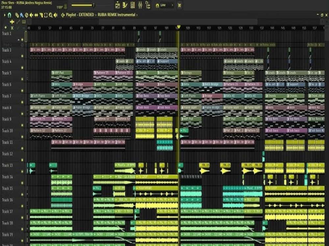Click the arrow after RUBIA REMIX Instrumental
This screenshot has height=246, width=329.
coord(137,15)
